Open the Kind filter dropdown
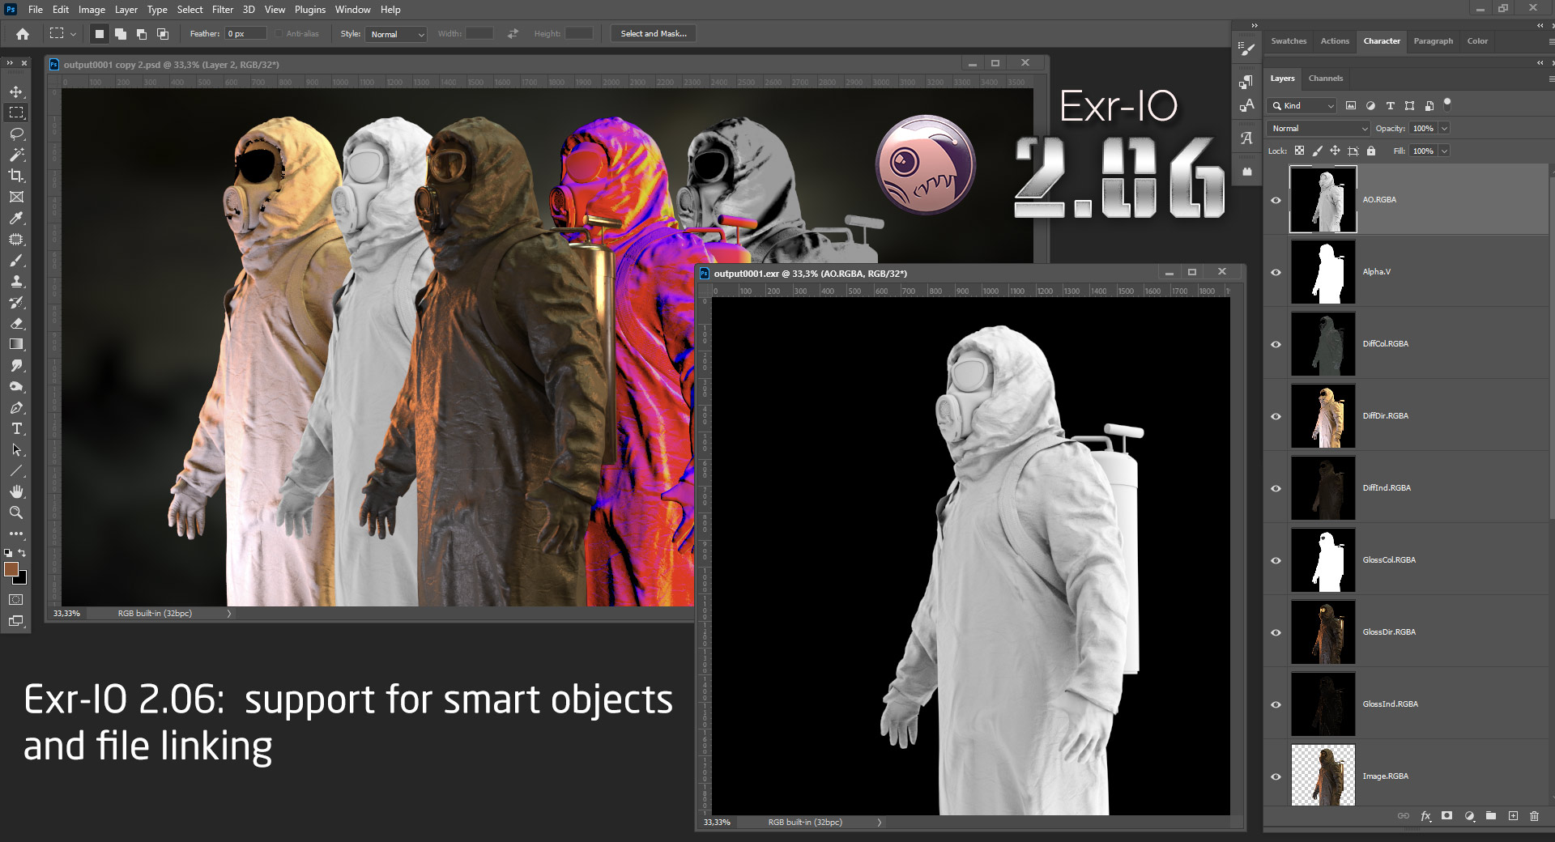1555x842 pixels. click(x=1302, y=105)
